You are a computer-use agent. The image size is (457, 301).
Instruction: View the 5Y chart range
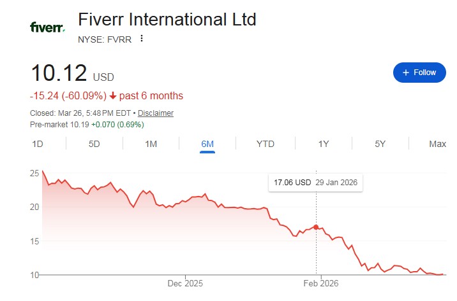click(x=380, y=144)
